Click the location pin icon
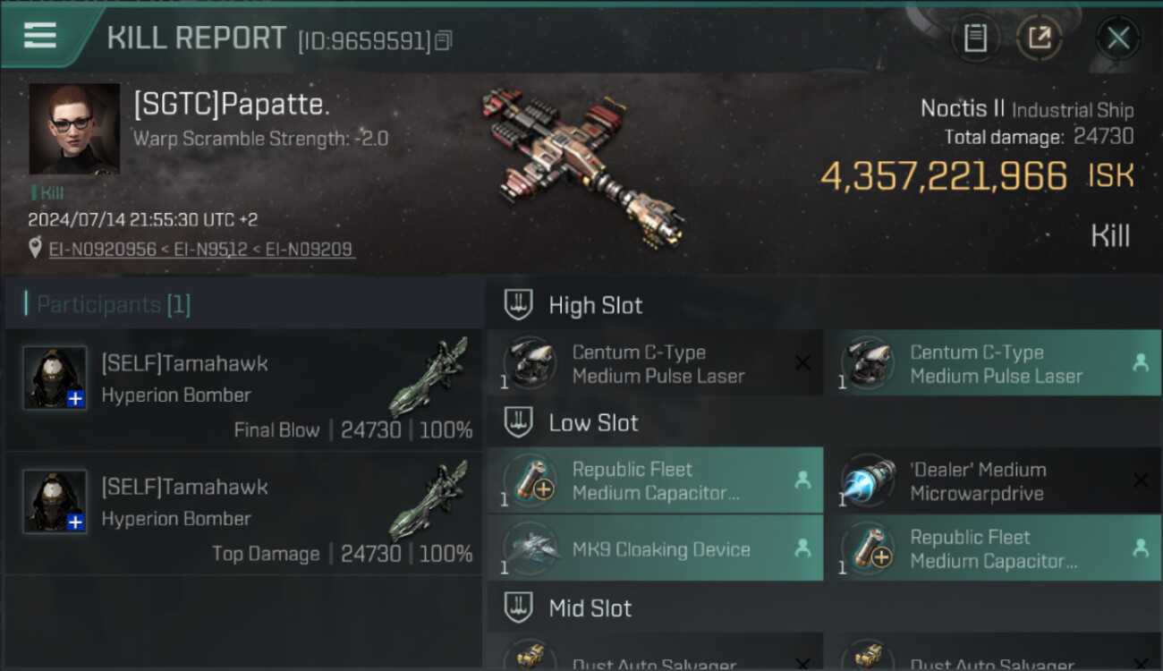The height and width of the screenshot is (671, 1163). [35, 249]
